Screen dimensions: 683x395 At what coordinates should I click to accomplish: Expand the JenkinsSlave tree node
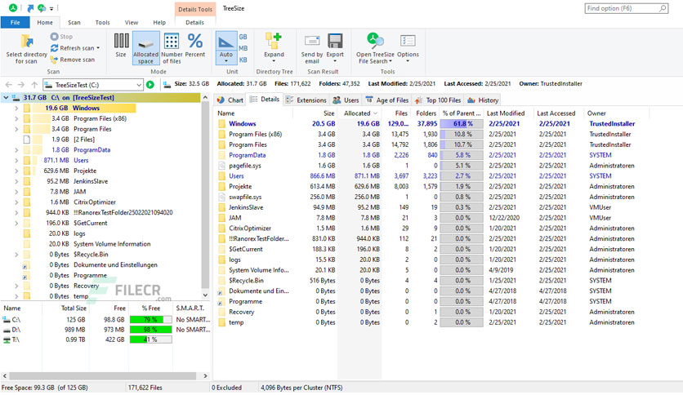pyautogui.click(x=16, y=181)
